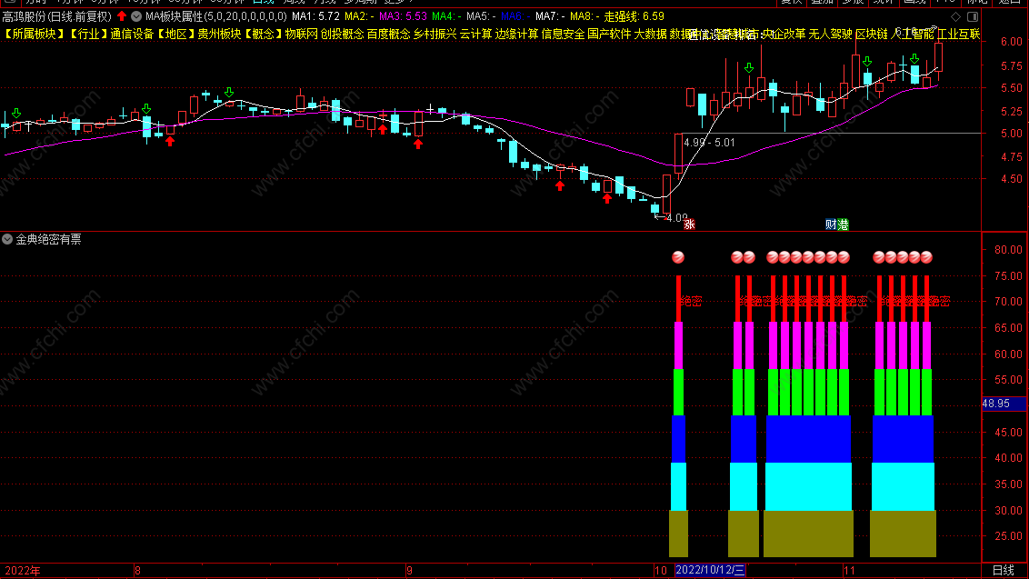Click the 涨 marker icon below candles
The image size is (1029, 579).
[x=689, y=225]
